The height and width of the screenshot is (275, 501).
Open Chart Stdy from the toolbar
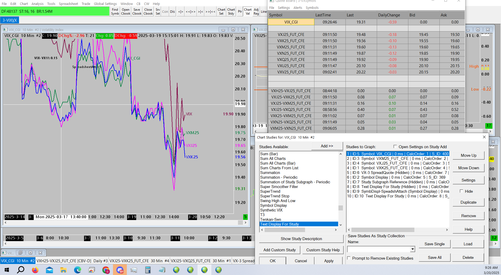coord(231,11)
